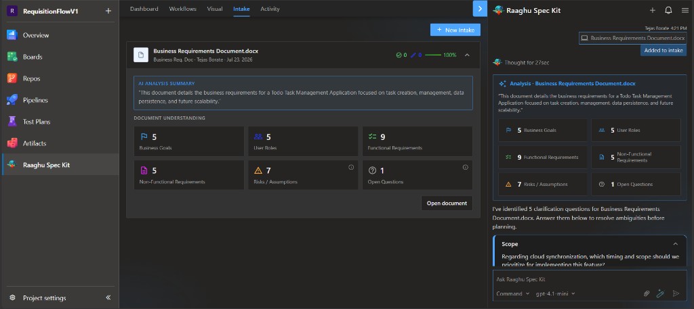Click the Analysis sparkle icon in chat
This screenshot has height=309, width=694.
click(x=502, y=83)
